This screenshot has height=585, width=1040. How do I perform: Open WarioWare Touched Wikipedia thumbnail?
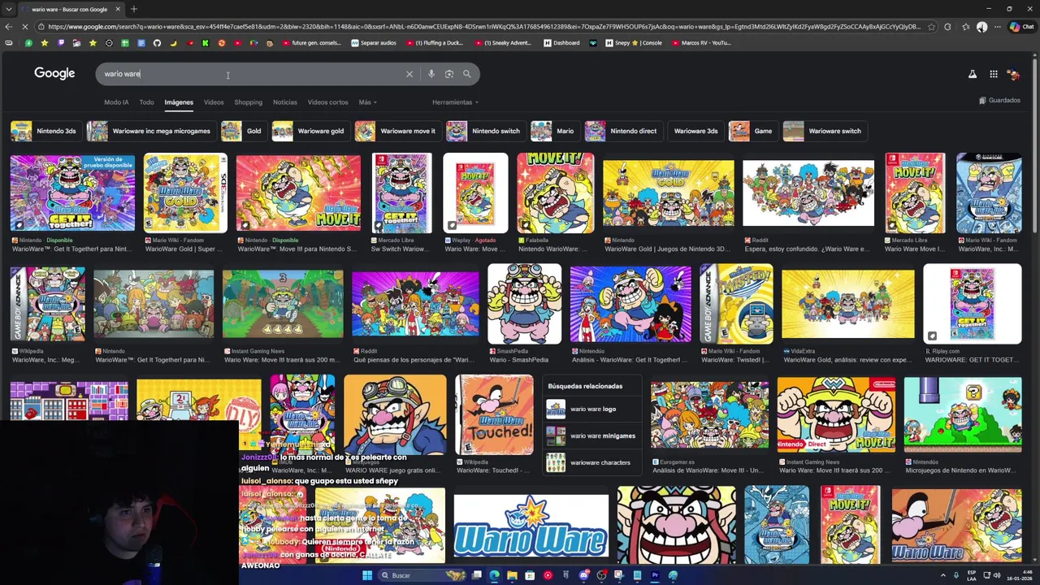point(494,414)
